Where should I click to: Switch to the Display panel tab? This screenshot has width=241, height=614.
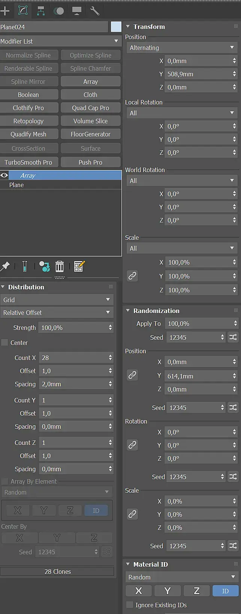(x=77, y=11)
